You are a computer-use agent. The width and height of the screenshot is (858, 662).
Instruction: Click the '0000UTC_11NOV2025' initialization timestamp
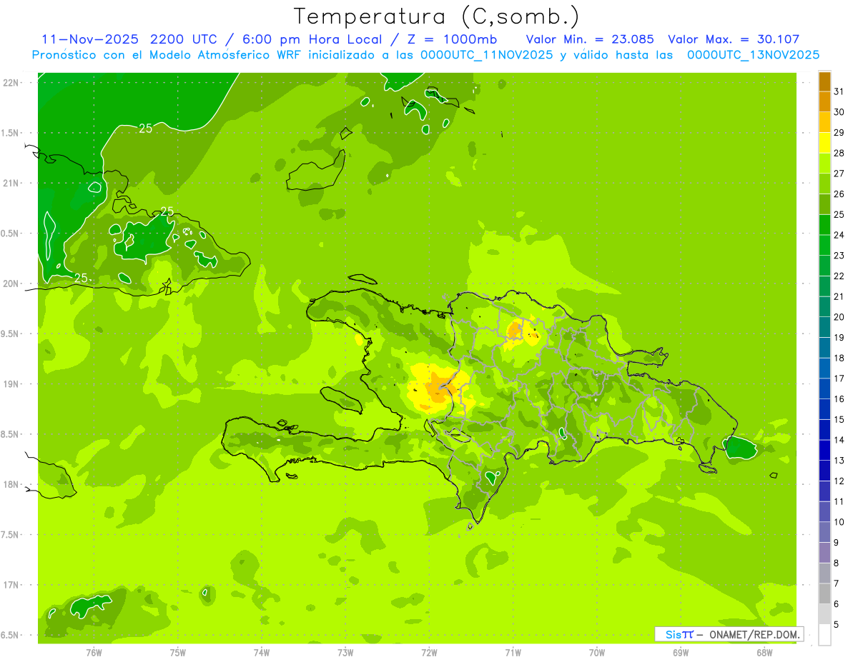[487, 55]
